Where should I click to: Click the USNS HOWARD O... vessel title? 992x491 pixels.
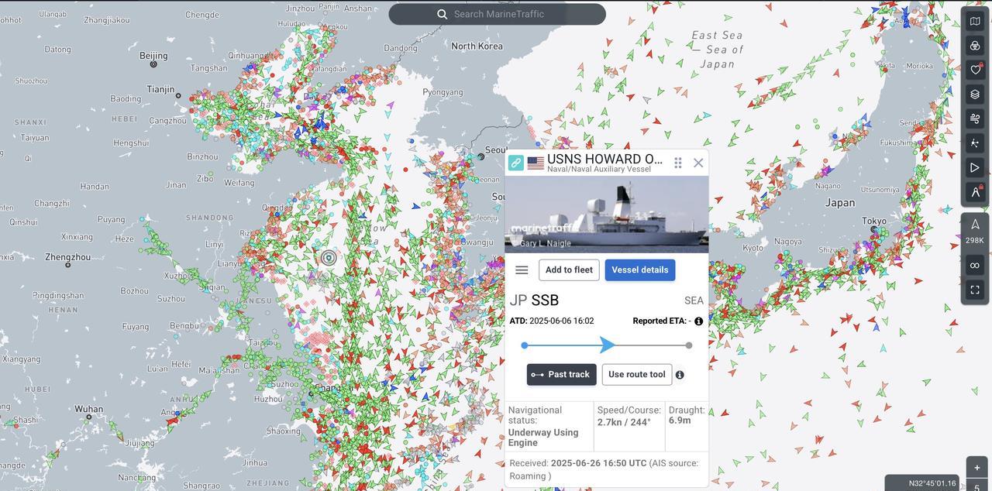[x=604, y=160]
